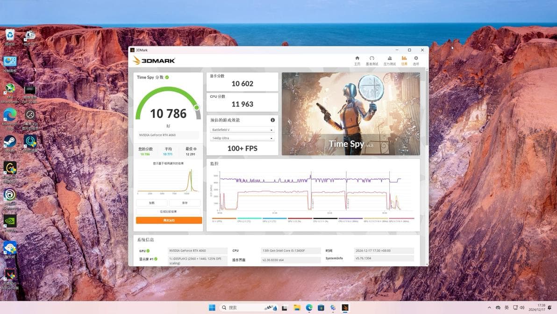The width and height of the screenshot is (557, 314).
Task: Select the Furmark desktop shortcut next to Steam
Action: click(30, 144)
